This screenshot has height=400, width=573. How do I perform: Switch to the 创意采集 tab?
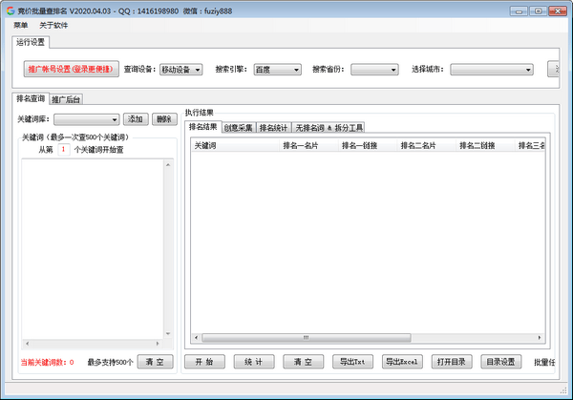pyautogui.click(x=238, y=128)
